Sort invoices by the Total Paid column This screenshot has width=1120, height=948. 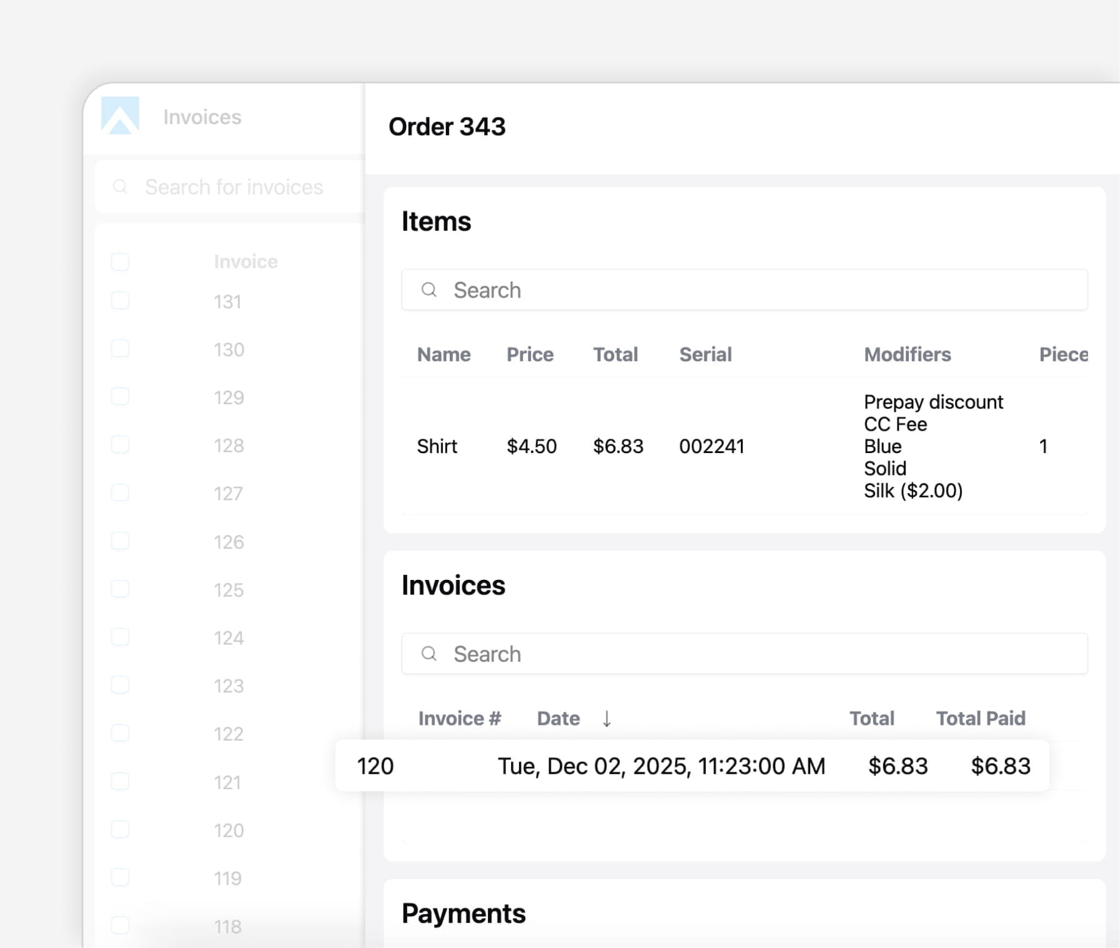(x=980, y=718)
